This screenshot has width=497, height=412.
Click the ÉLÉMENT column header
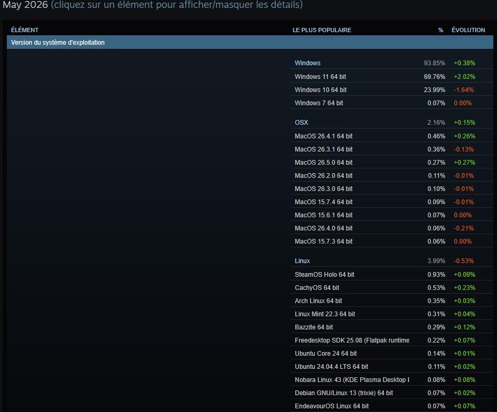coord(25,30)
